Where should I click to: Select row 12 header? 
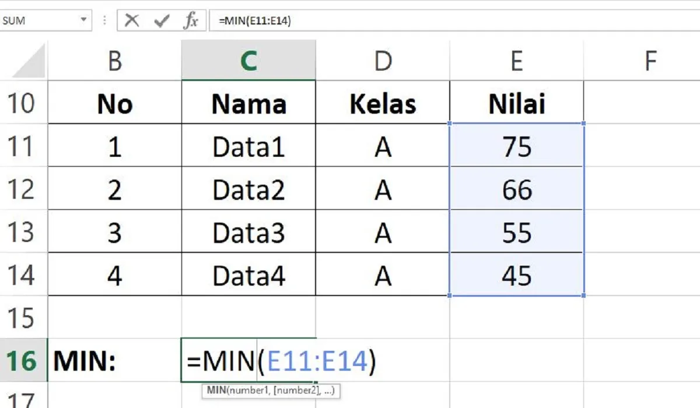(23, 189)
